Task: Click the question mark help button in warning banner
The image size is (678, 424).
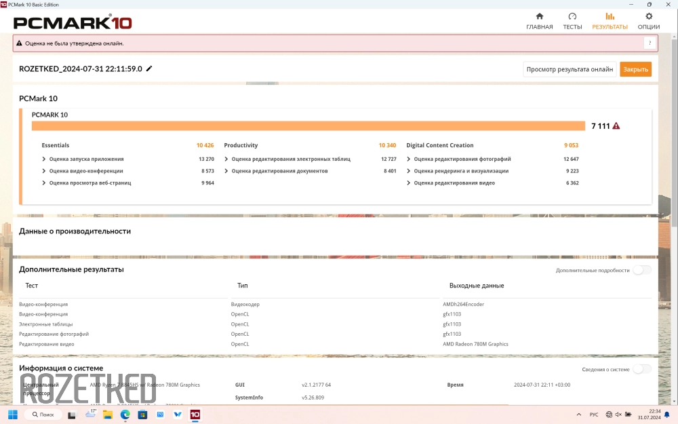Action: tap(650, 43)
